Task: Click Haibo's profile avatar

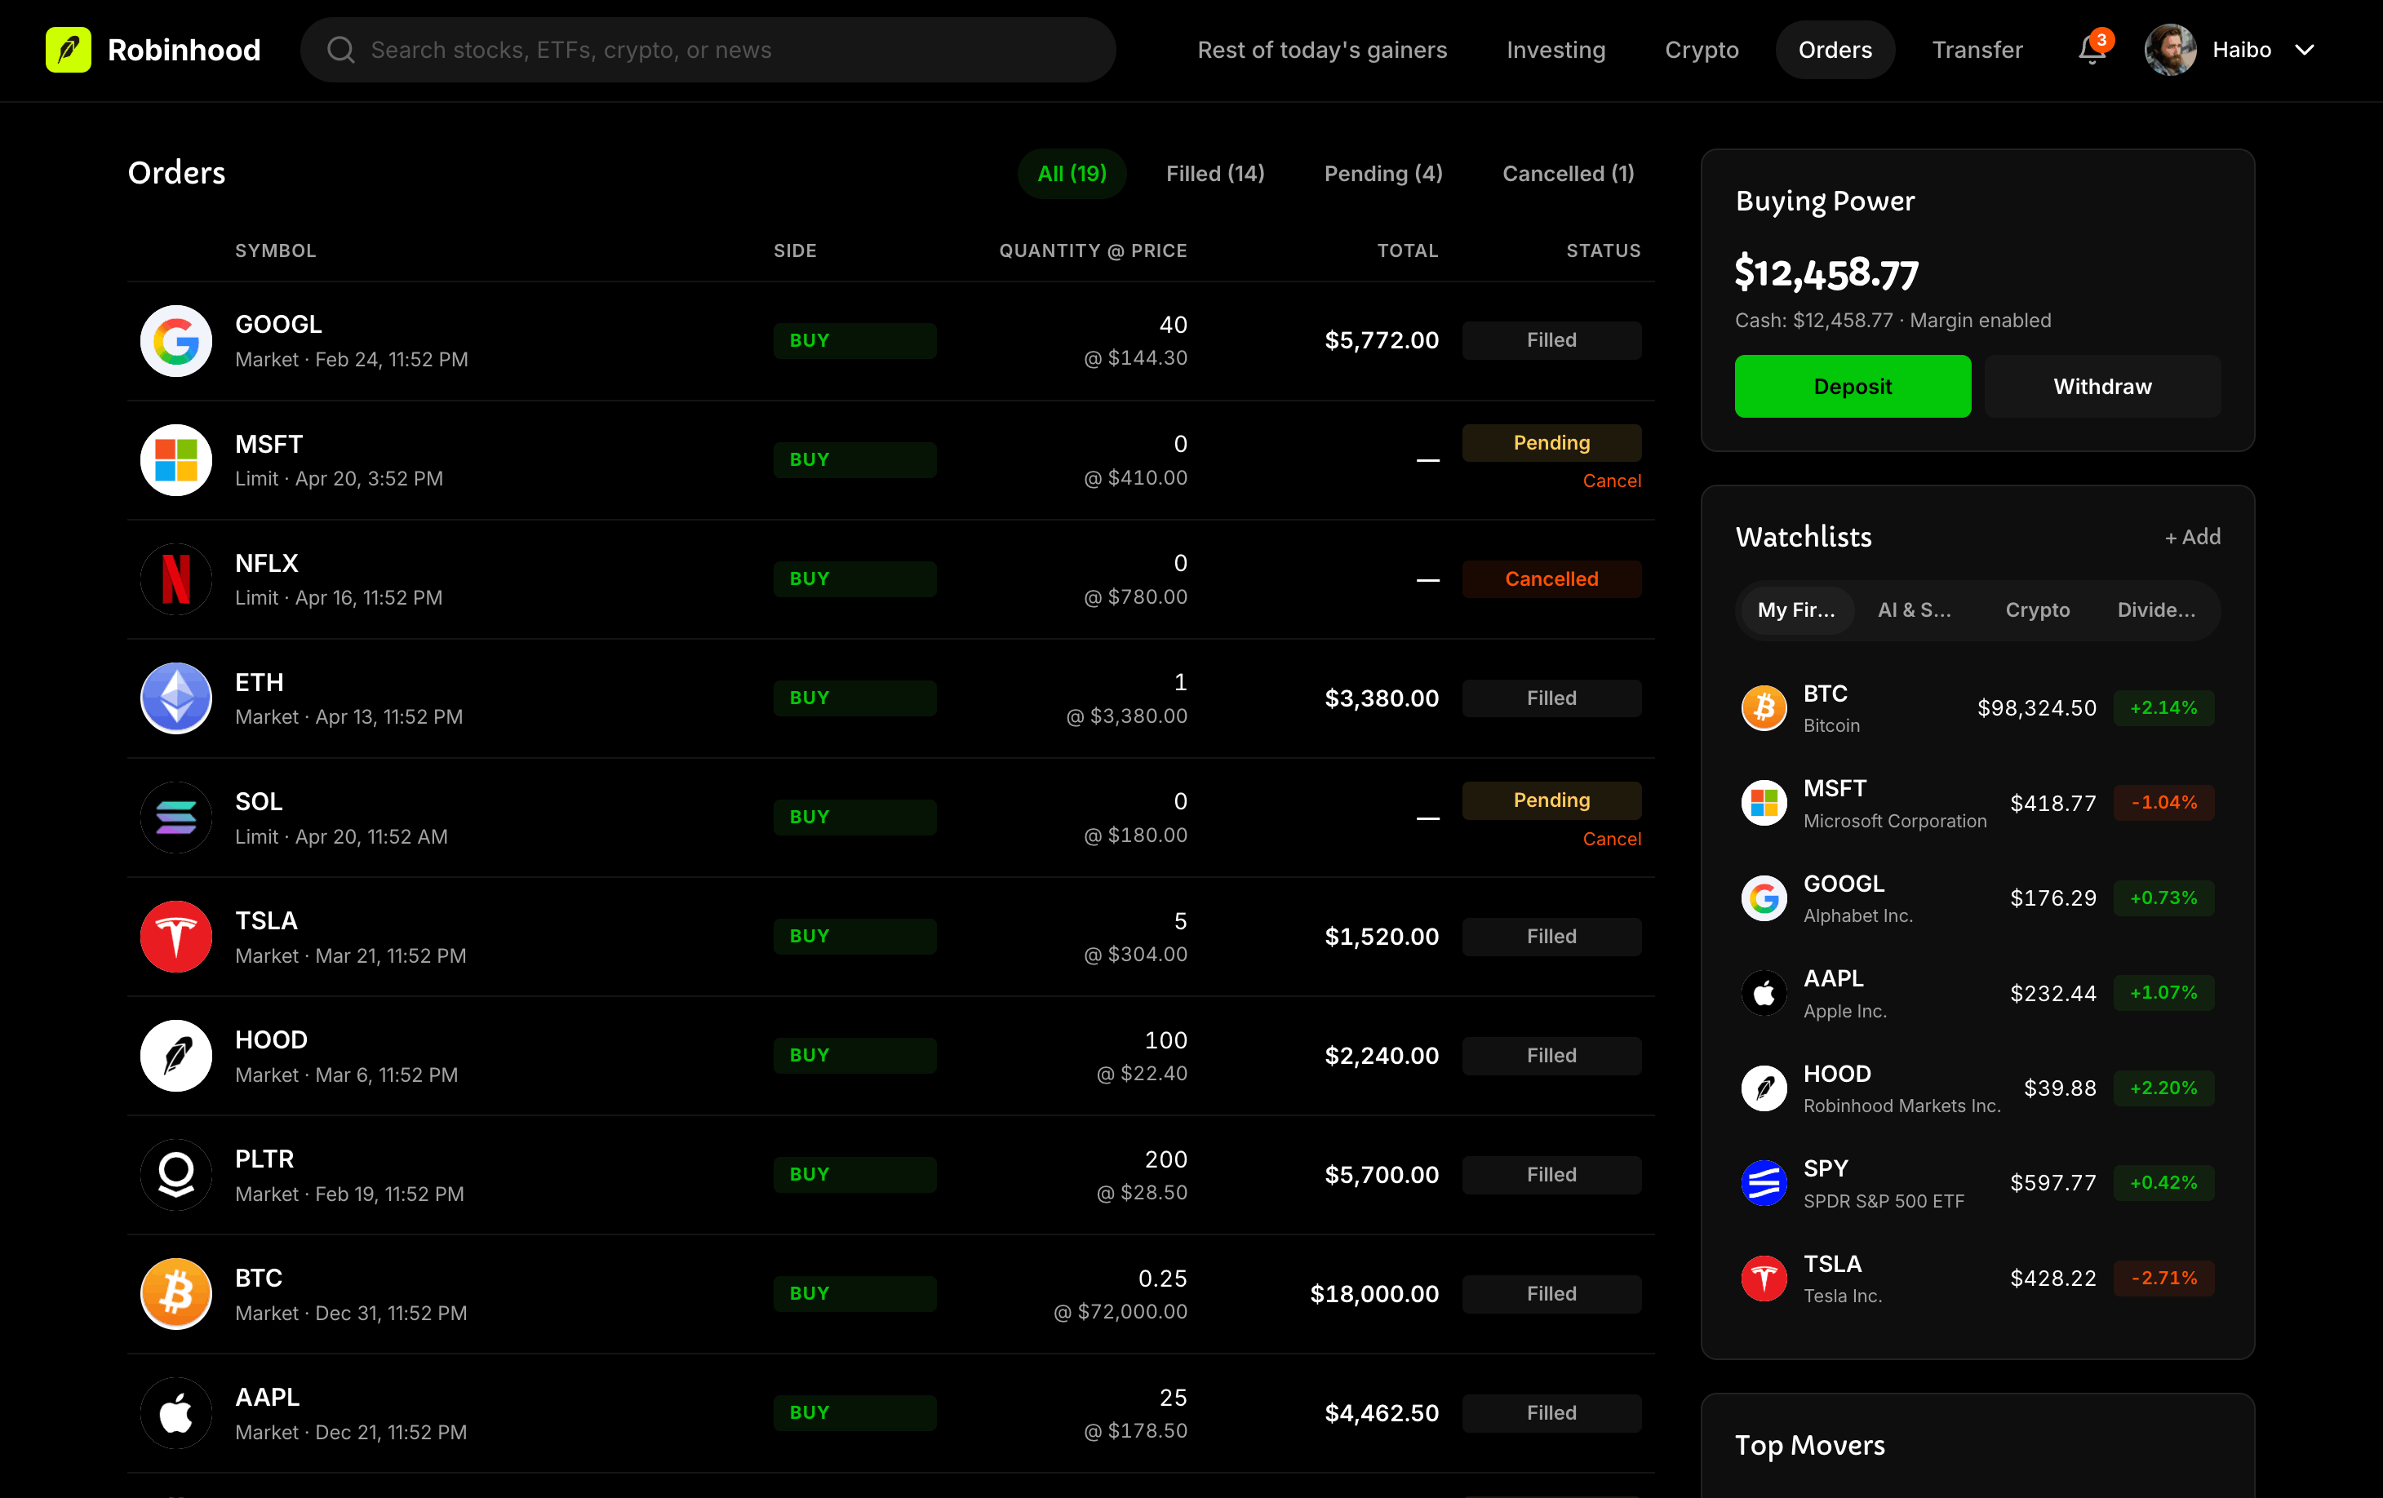Action: click(x=2169, y=50)
